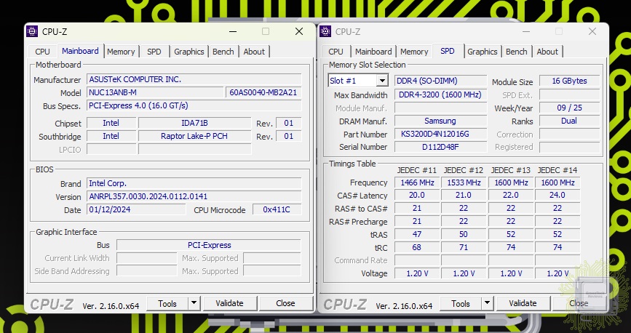631x333 pixels.
Task: Open Bench tab in right window
Action: [516, 52]
